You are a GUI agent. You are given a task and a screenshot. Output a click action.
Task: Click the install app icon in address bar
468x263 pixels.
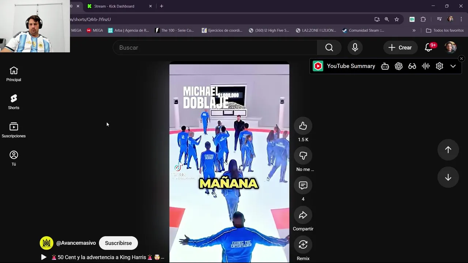point(377,19)
